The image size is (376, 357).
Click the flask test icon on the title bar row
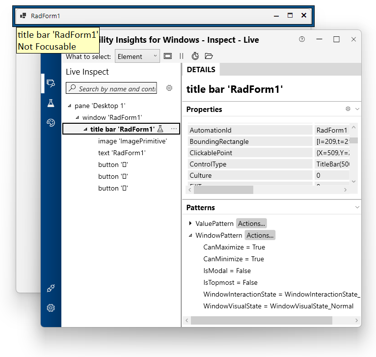160,129
